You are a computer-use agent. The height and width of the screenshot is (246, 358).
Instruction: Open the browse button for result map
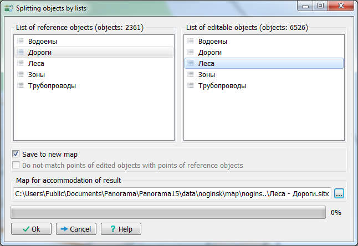339,193
